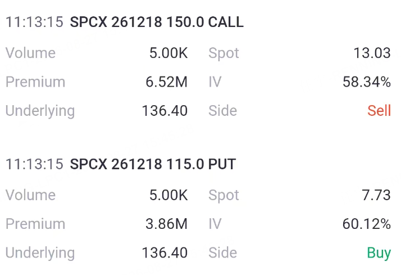Viewport: 401px width, 275px height.
Task: Click the 3.86M premium value
Action: [166, 224]
